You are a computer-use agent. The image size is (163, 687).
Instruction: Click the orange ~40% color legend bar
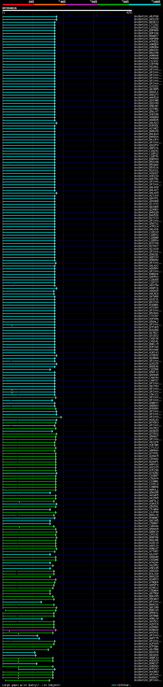click(x=50, y=5)
